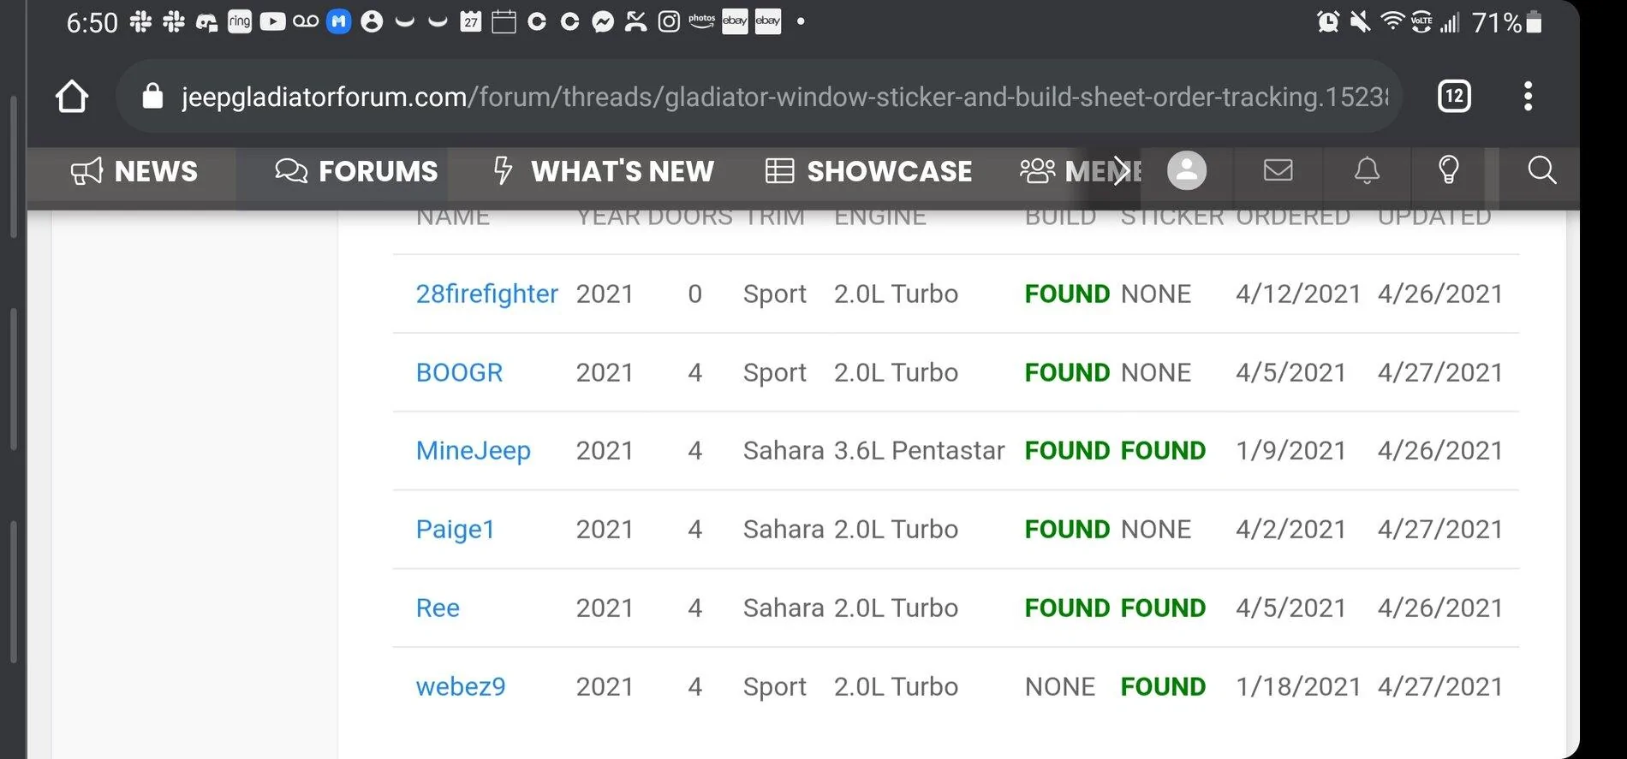The image size is (1627, 759).
Task: Open BOOGR's profile link
Action: [x=459, y=372]
